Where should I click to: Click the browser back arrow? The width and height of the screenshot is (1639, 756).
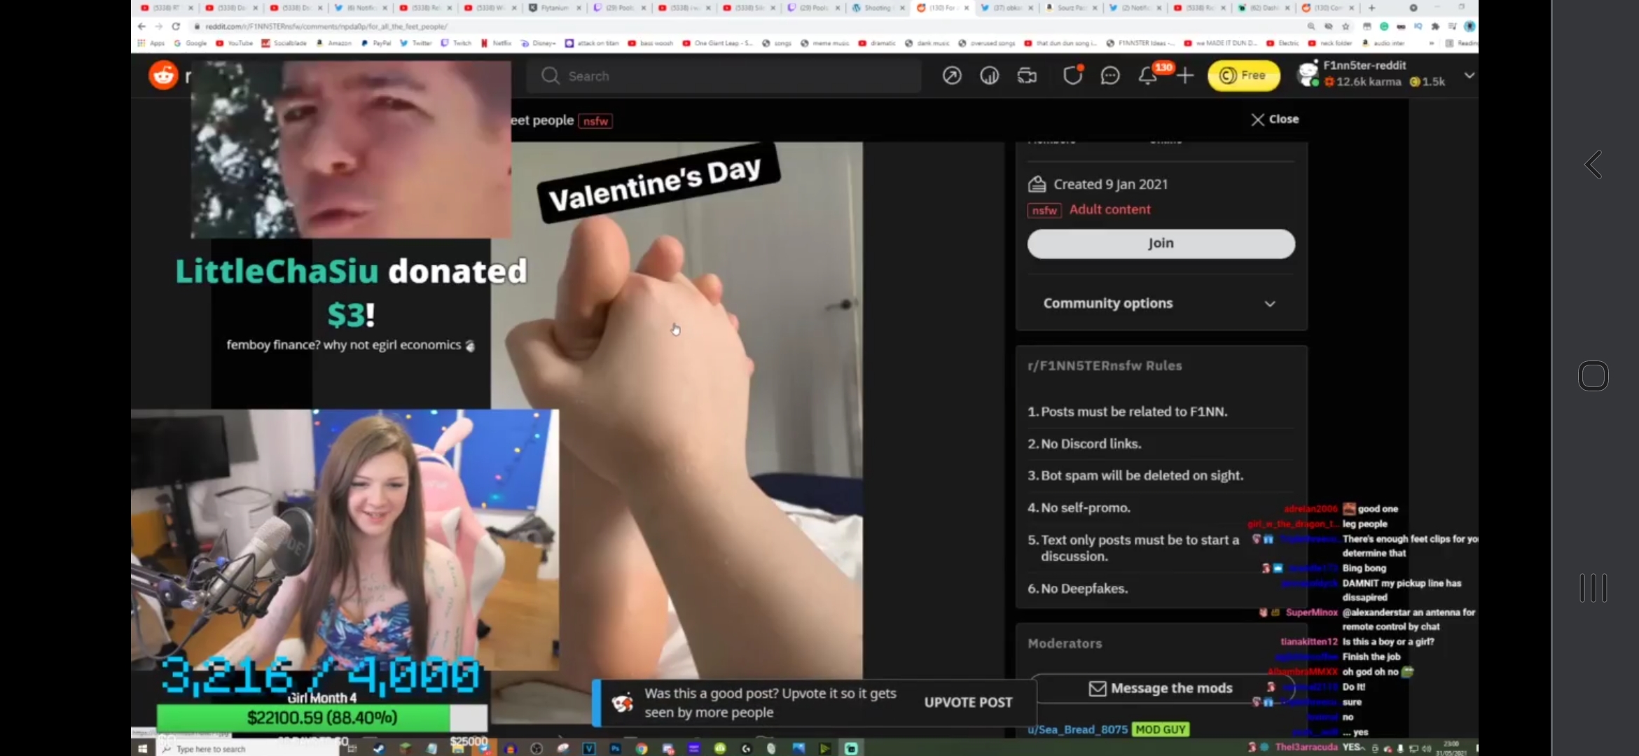click(141, 26)
